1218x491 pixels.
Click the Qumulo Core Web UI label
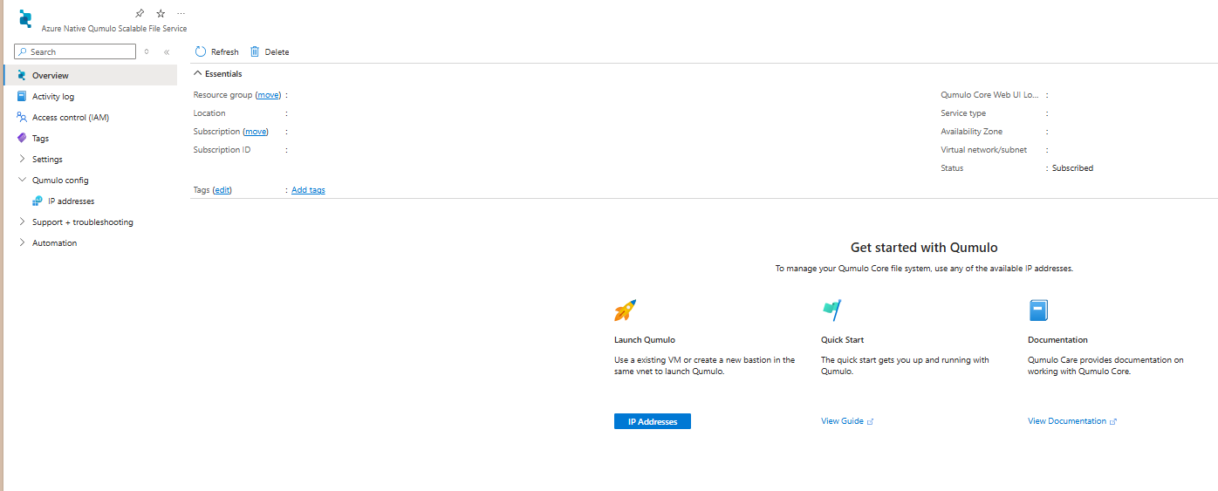[x=990, y=95]
